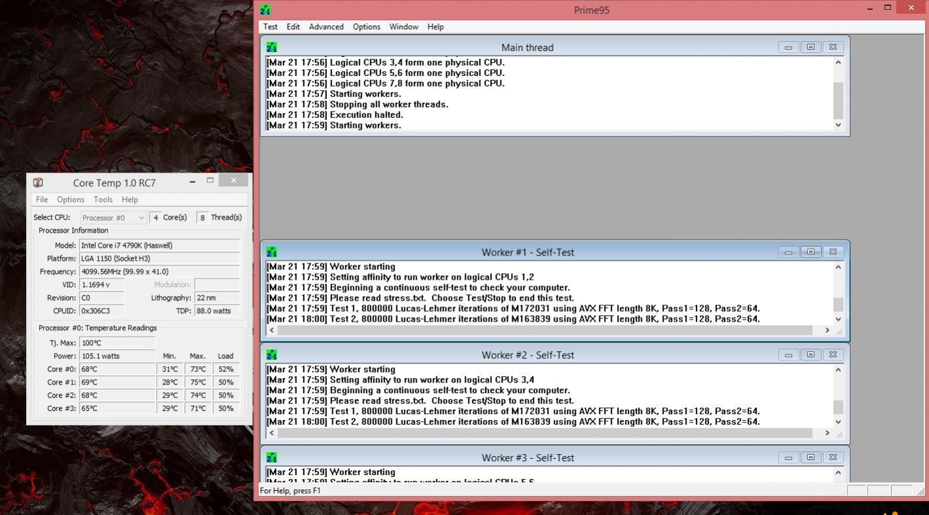Minimize the Main thread child window
This screenshot has height=515, width=929.
point(788,47)
